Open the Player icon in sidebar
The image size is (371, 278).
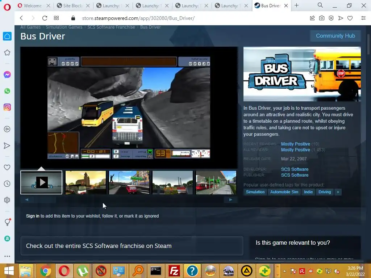[x=7, y=129]
